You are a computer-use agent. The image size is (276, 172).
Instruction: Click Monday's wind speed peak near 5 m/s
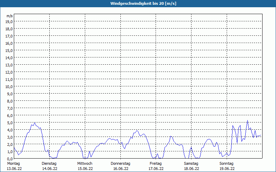pos(35,122)
